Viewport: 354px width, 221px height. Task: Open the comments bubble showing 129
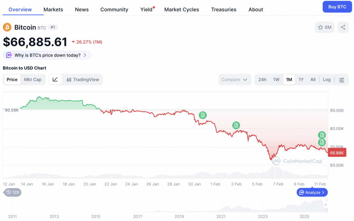[x=12, y=192]
